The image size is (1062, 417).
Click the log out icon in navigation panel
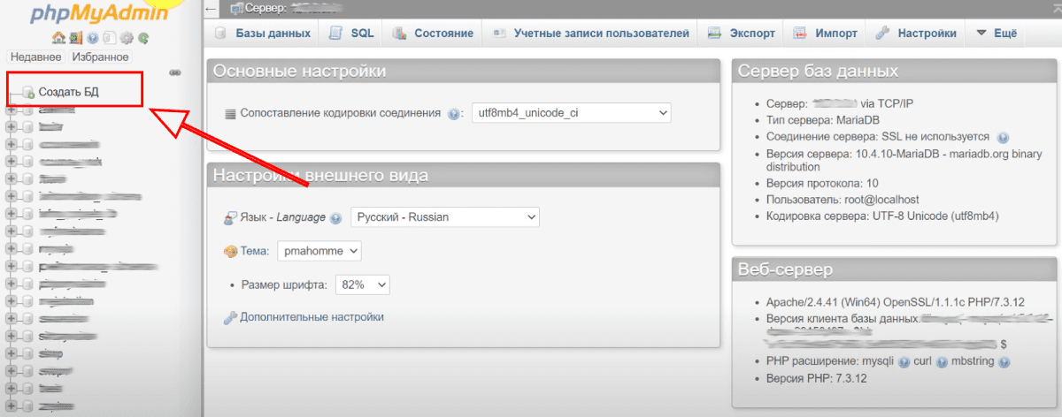(x=75, y=38)
